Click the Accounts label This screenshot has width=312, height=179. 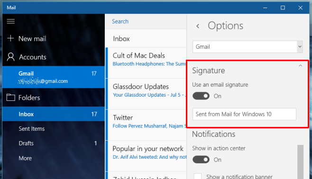33,57
